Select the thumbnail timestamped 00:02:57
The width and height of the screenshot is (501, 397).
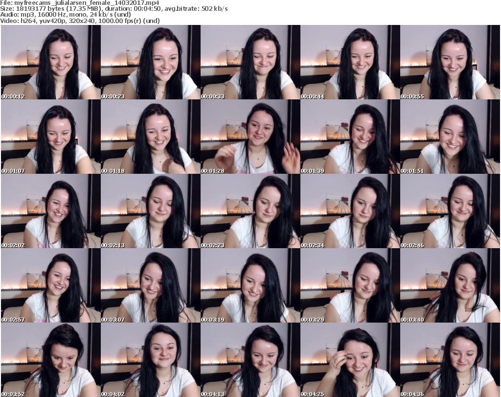tap(51, 285)
